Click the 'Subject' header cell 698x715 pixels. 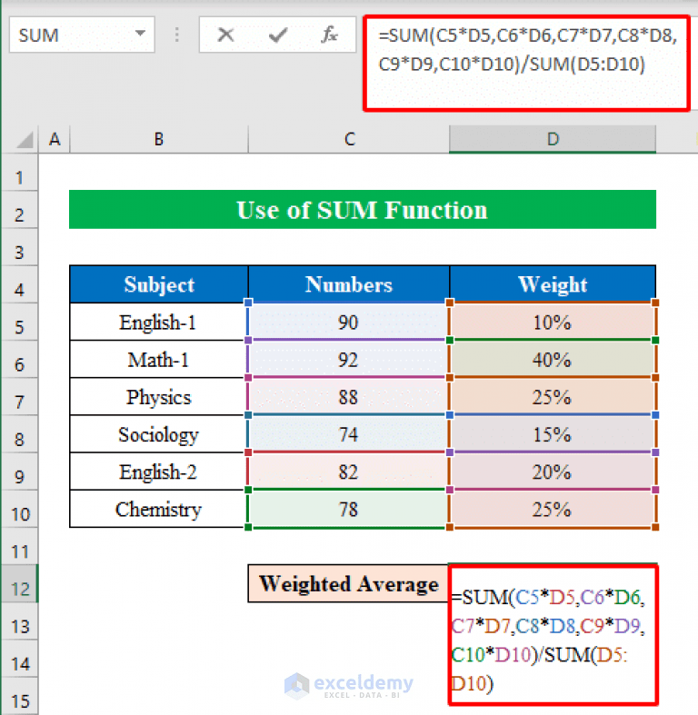(x=159, y=284)
